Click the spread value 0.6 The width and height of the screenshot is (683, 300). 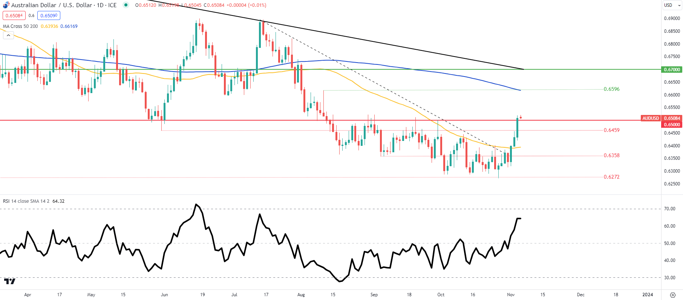click(31, 15)
